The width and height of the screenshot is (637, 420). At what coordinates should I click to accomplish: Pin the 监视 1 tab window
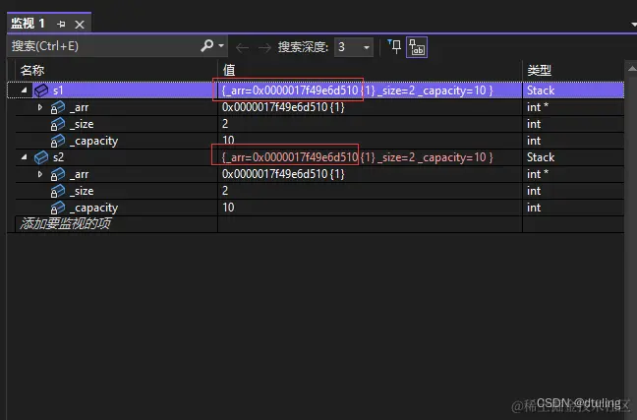[x=61, y=24]
